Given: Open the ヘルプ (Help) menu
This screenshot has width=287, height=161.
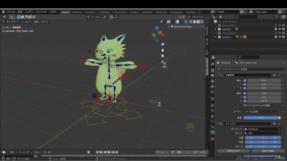Looking at the screenshot, I should tap(52, 12).
